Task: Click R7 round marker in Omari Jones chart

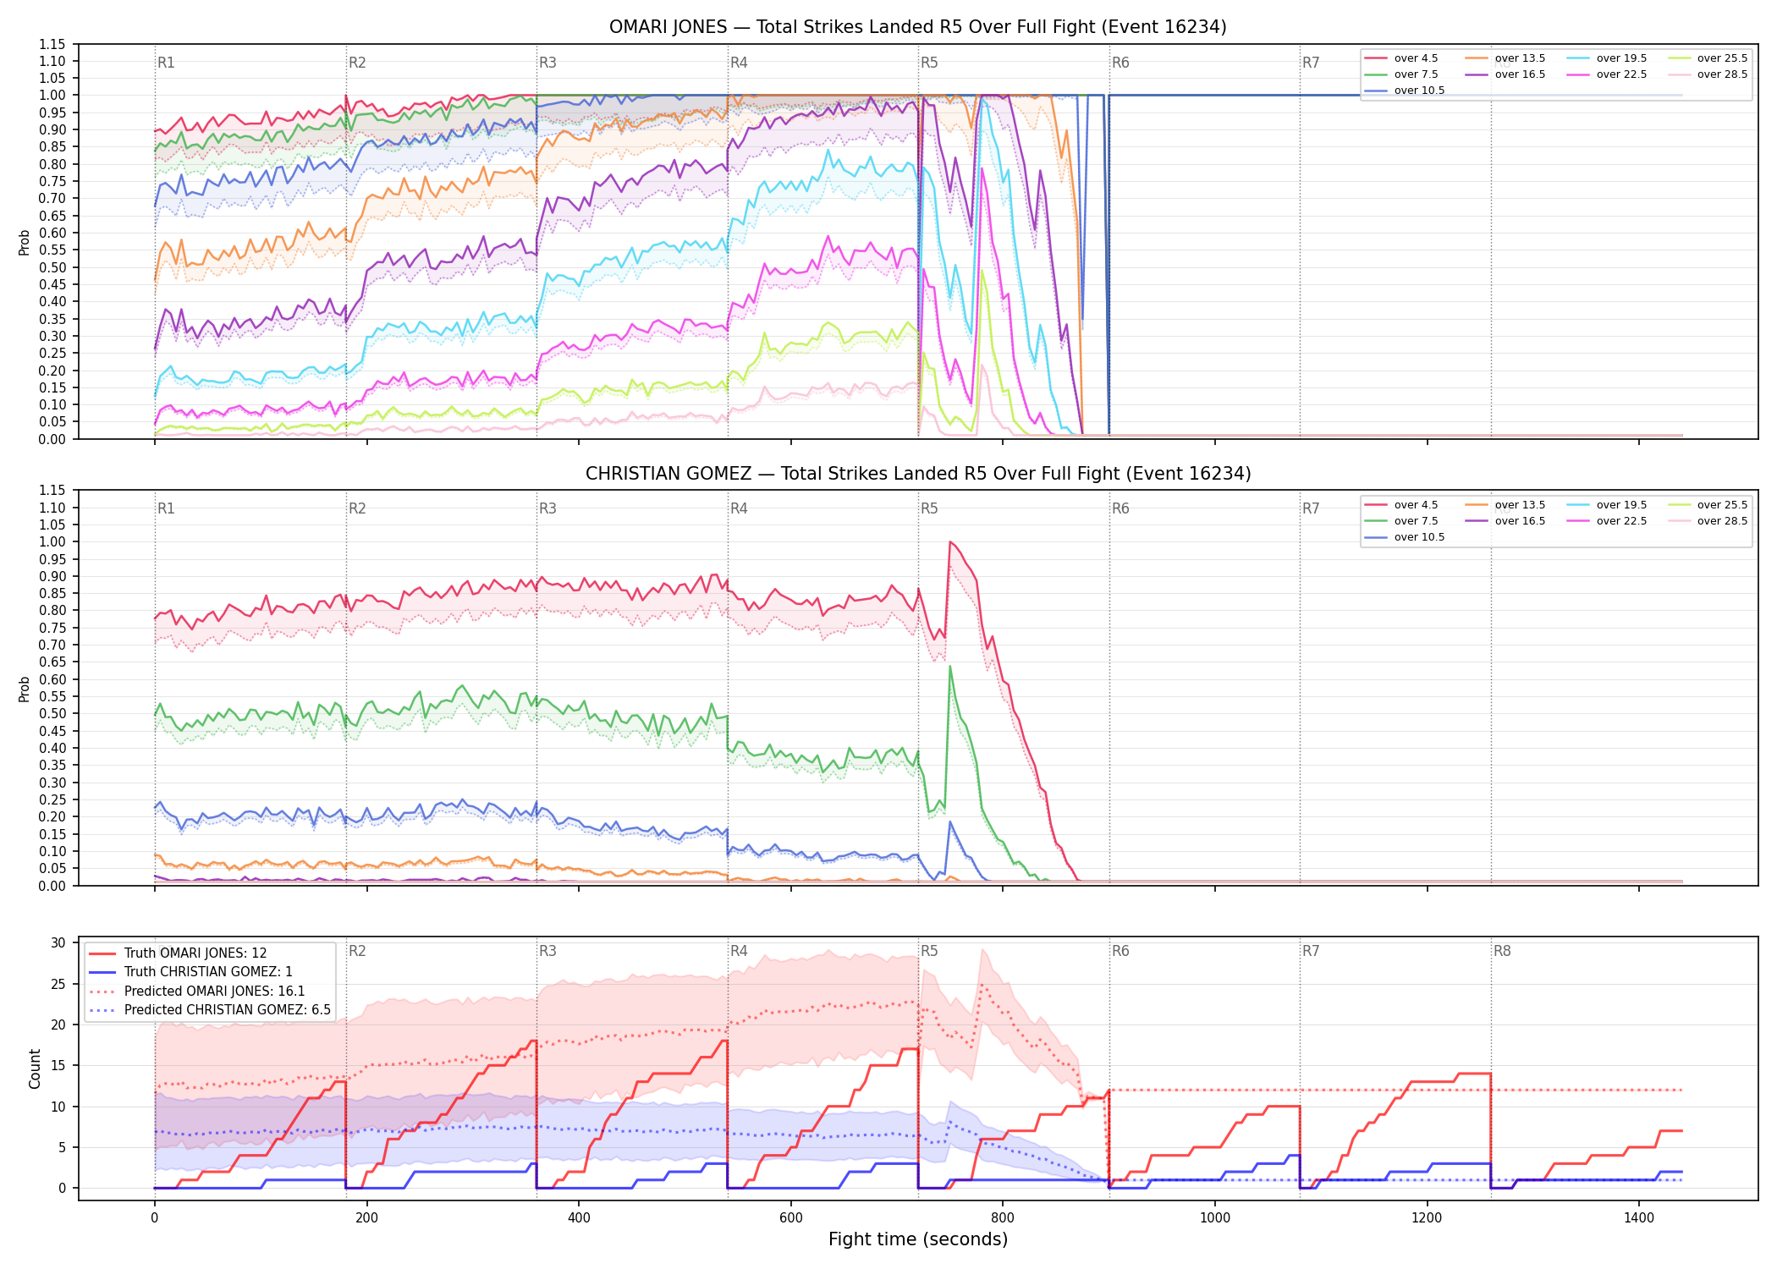Action: pyautogui.click(x=1311, y=63)
